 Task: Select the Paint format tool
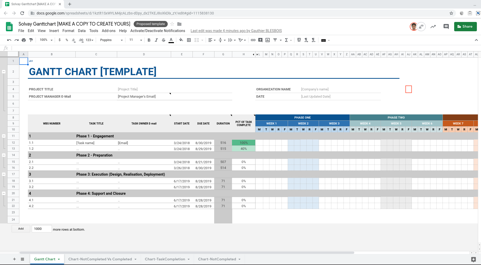click(31, 40)
